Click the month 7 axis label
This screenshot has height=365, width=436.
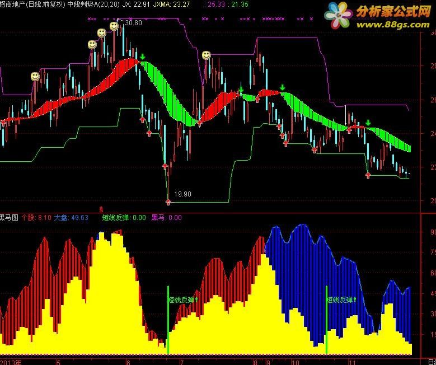point(181,362)
